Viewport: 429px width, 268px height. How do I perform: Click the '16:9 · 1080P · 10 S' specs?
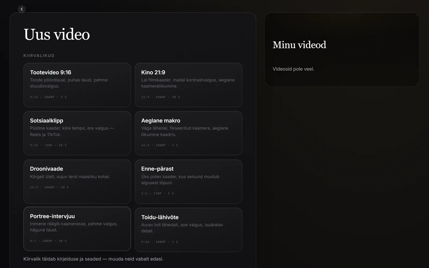tap(49, 187)
